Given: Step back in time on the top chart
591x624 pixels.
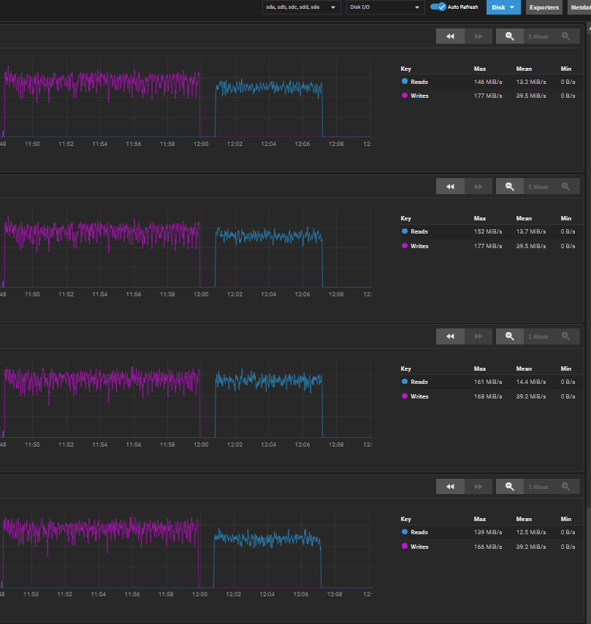Looking at the screenshot, I should [450, 36].
